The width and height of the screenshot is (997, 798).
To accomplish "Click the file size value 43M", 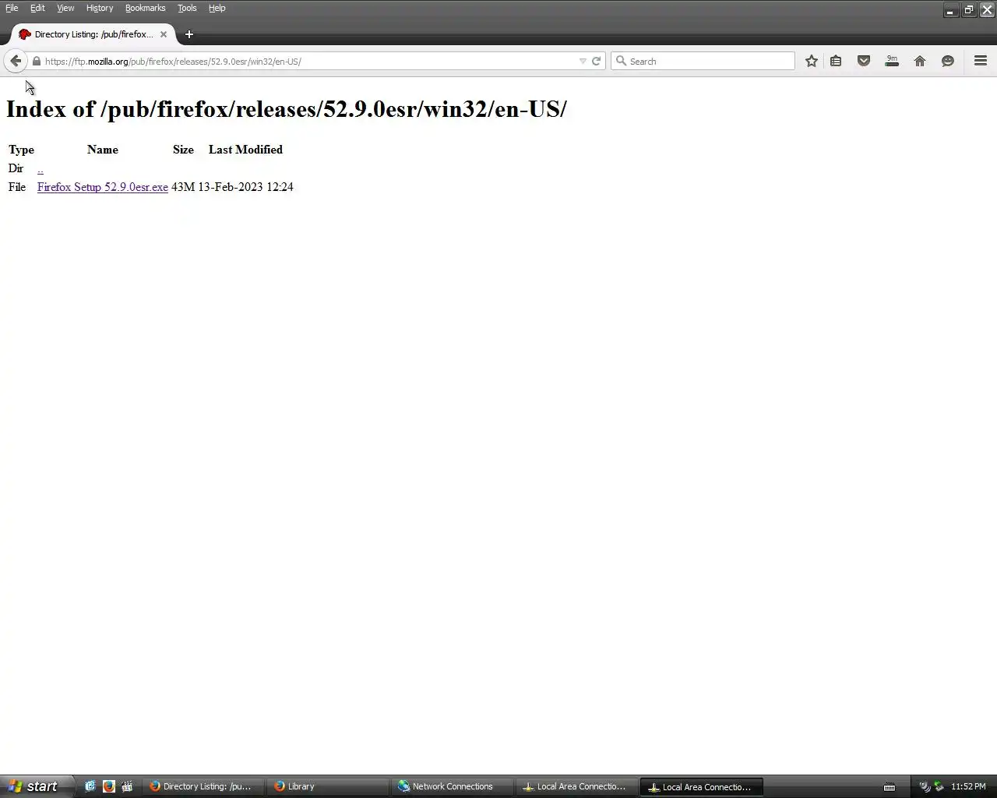I will coord(183,187).
